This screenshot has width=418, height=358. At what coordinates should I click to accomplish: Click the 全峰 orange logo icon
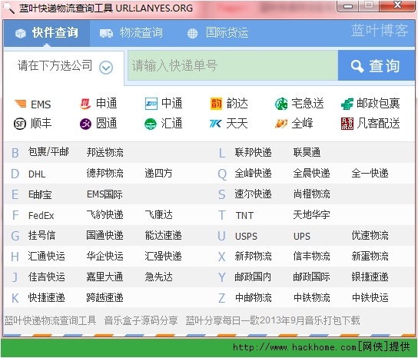281,124
